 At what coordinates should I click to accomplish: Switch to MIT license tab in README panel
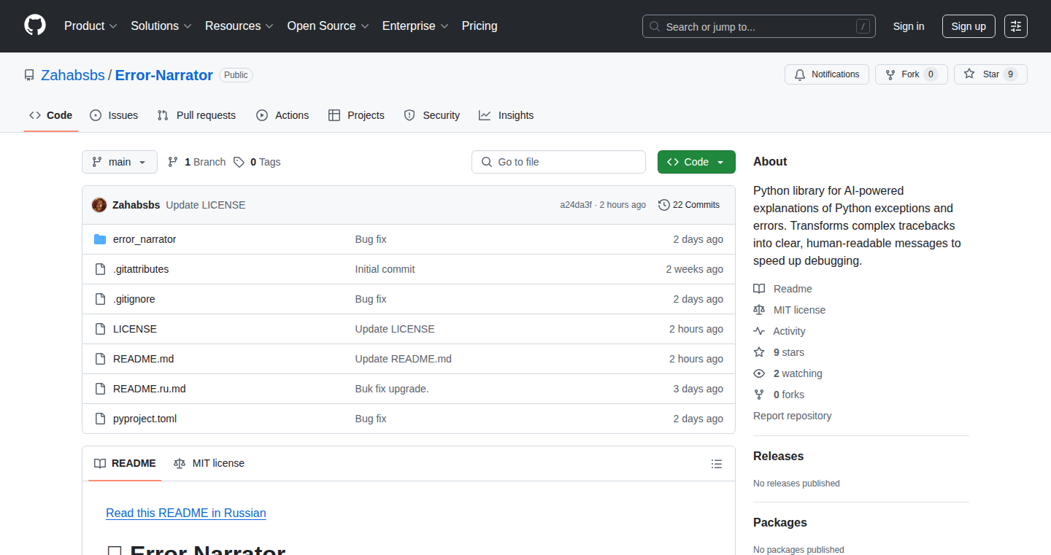(x=209, y=464)
